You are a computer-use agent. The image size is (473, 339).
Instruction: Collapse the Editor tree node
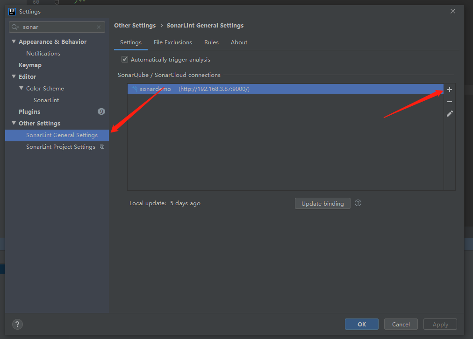(x=14, y=76)
